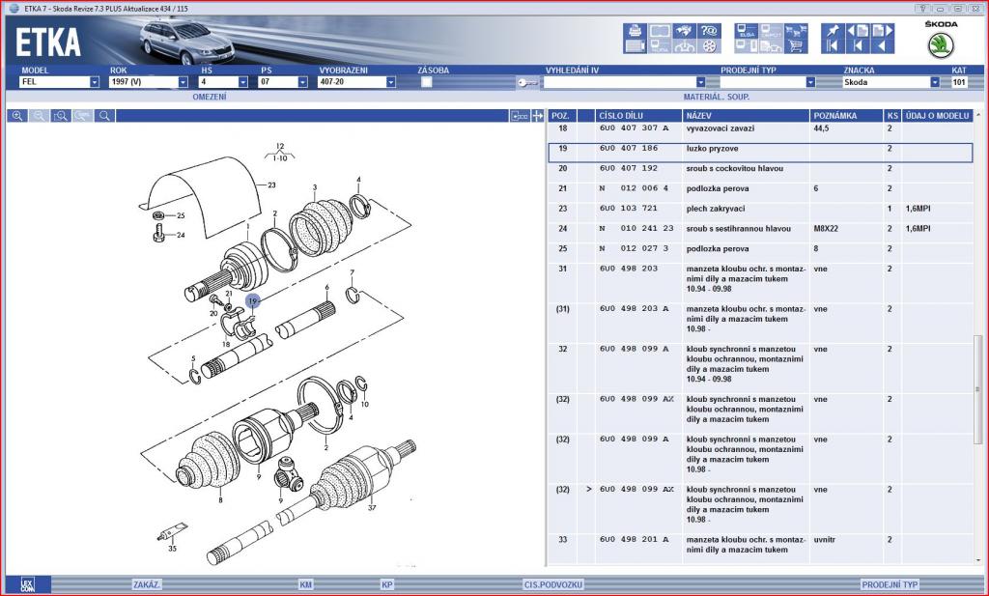
Task: Click the plain left arrow icon
Action: [883, 45]
